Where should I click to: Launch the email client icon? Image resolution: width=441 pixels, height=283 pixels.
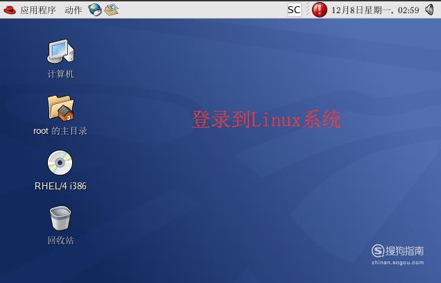click(x=112, y=10)
